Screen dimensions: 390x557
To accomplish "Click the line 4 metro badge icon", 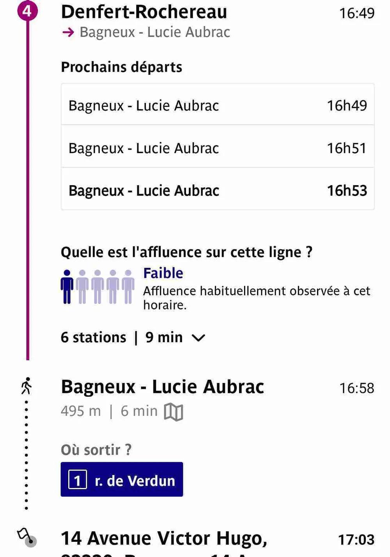I will click(27, 10).
